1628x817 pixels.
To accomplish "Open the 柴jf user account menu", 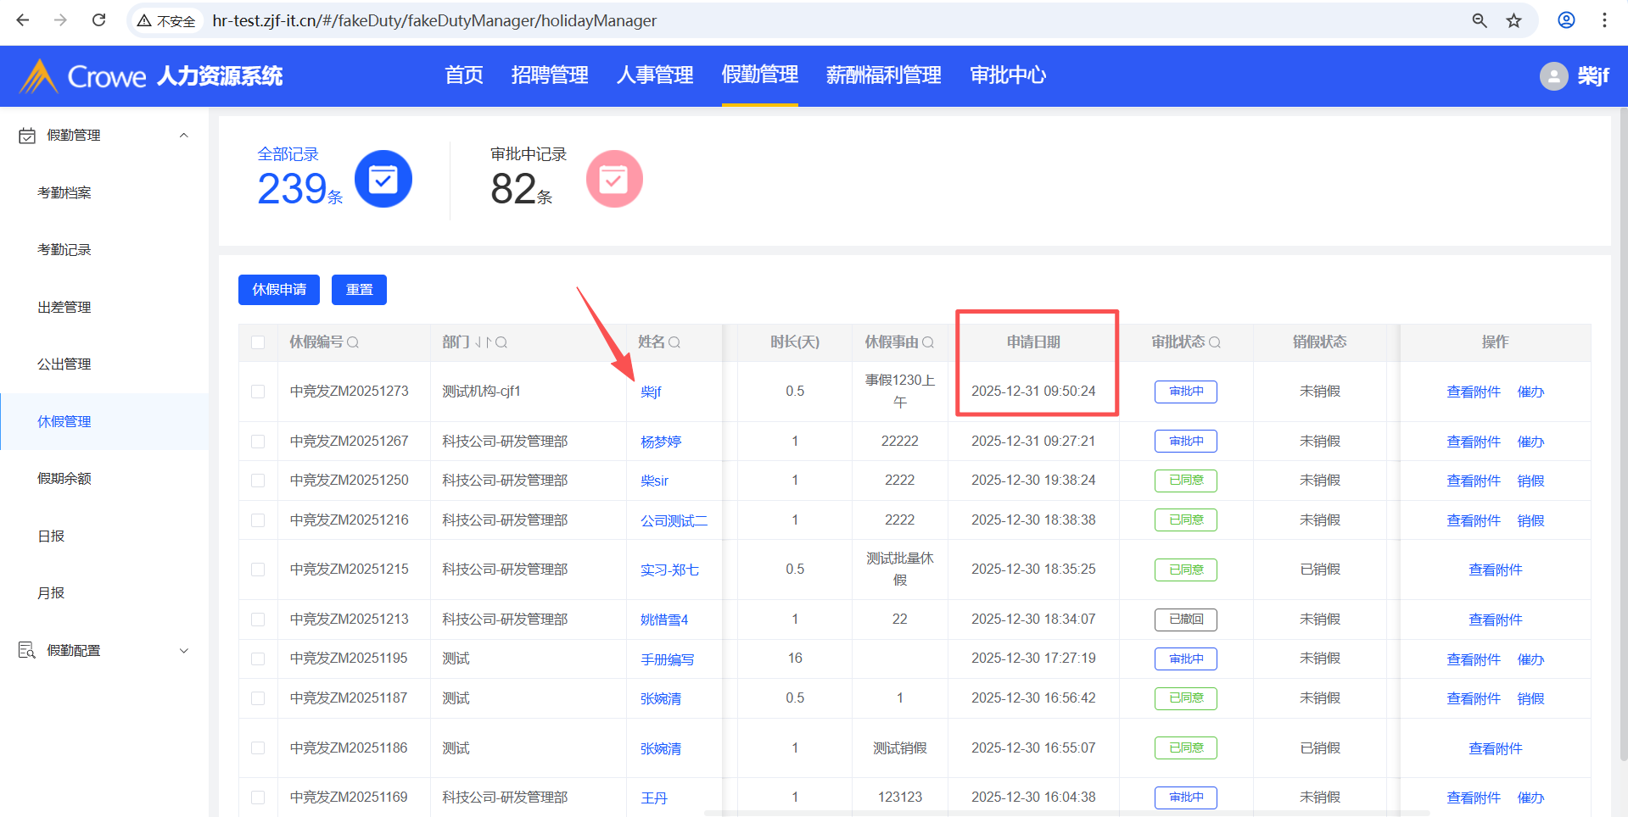I will point(1575,76).
